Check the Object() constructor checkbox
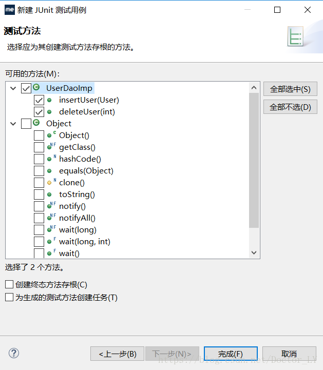This screenshot has height=370, width=323. pyautogui.click(x=39, y=135)
